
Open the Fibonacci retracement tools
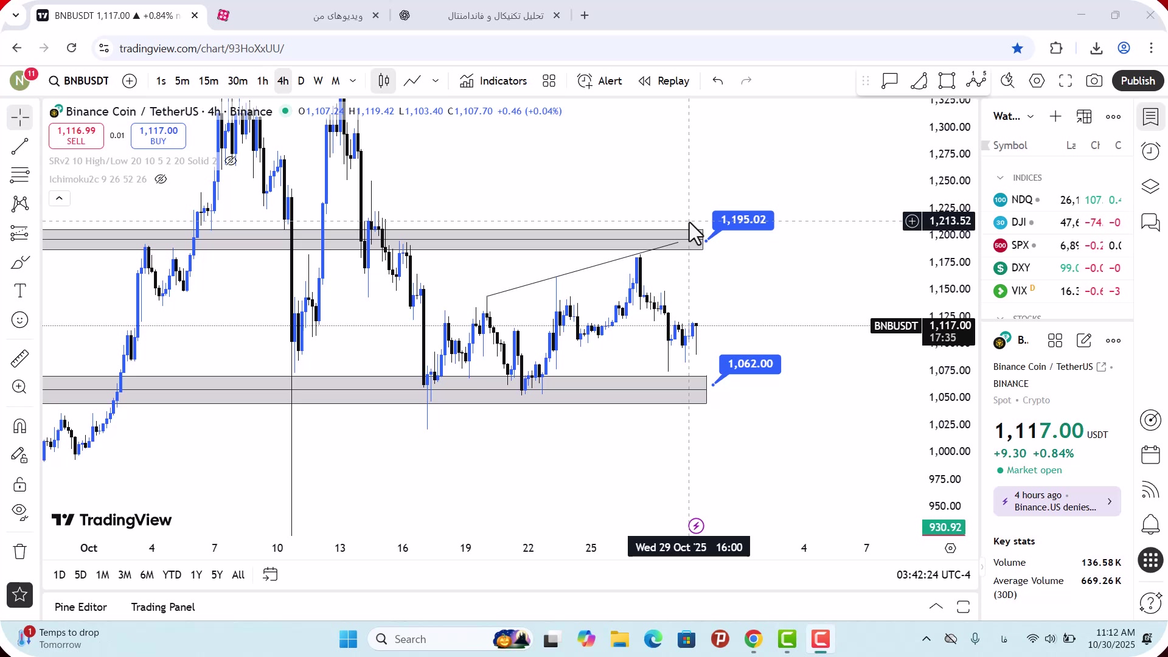20,175
